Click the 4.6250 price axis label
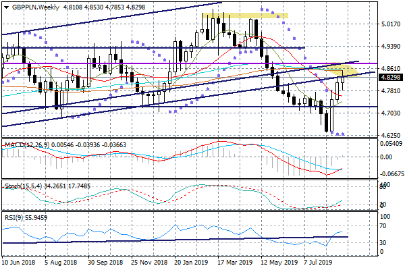405x270 pixels. click(391, 136)
